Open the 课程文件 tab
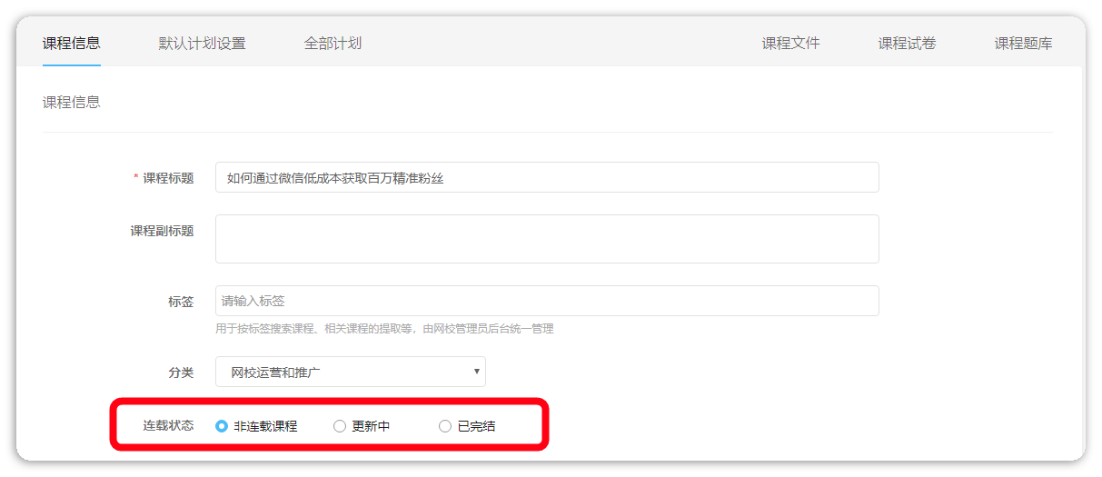 pos(790,43)
